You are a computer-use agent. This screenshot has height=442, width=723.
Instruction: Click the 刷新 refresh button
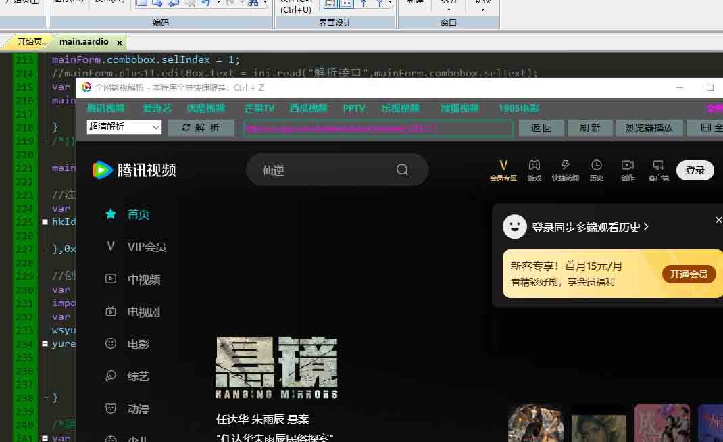[590, 128]
